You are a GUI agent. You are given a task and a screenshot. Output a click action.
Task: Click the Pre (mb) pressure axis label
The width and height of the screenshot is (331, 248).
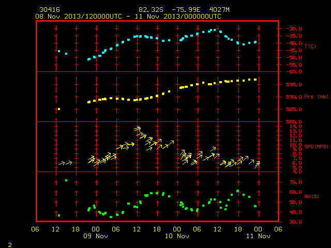pos(316,97)
